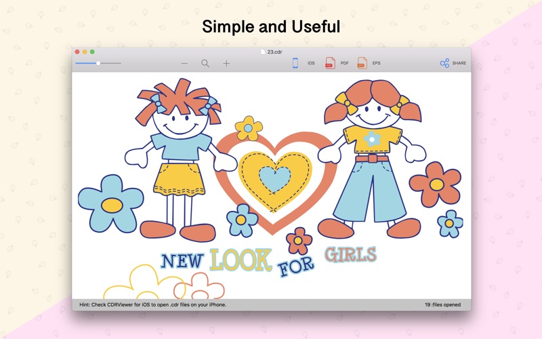542x339 pixels.
Task: Click the iPhone icon for iOS
Action: point(295,63)
